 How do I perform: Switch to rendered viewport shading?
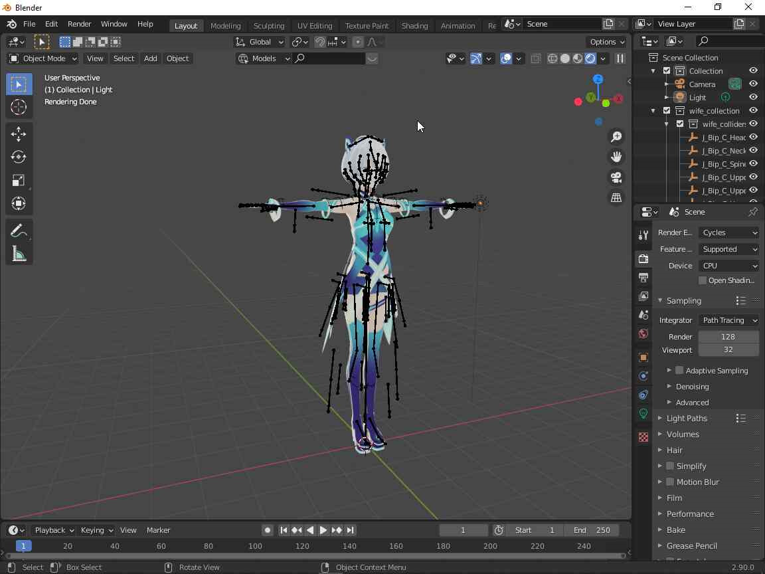pos(590,58)
